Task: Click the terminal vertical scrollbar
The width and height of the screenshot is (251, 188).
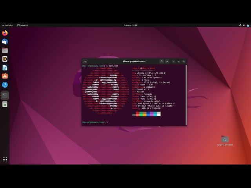Action: tap(186, 95)
